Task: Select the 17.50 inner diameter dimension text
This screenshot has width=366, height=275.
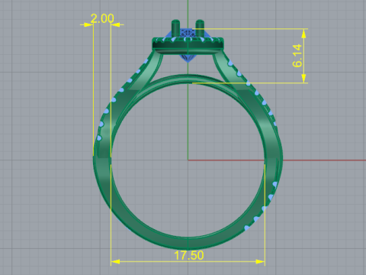Action: point(189,255)
